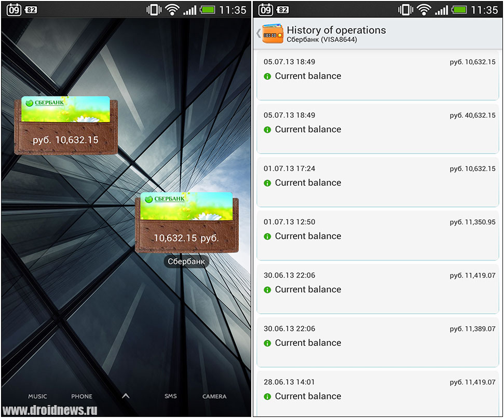Open the Sberbank widget showing руб. 10,632.15
Viewport: 504px width, 418px height.
click(66, 126)
